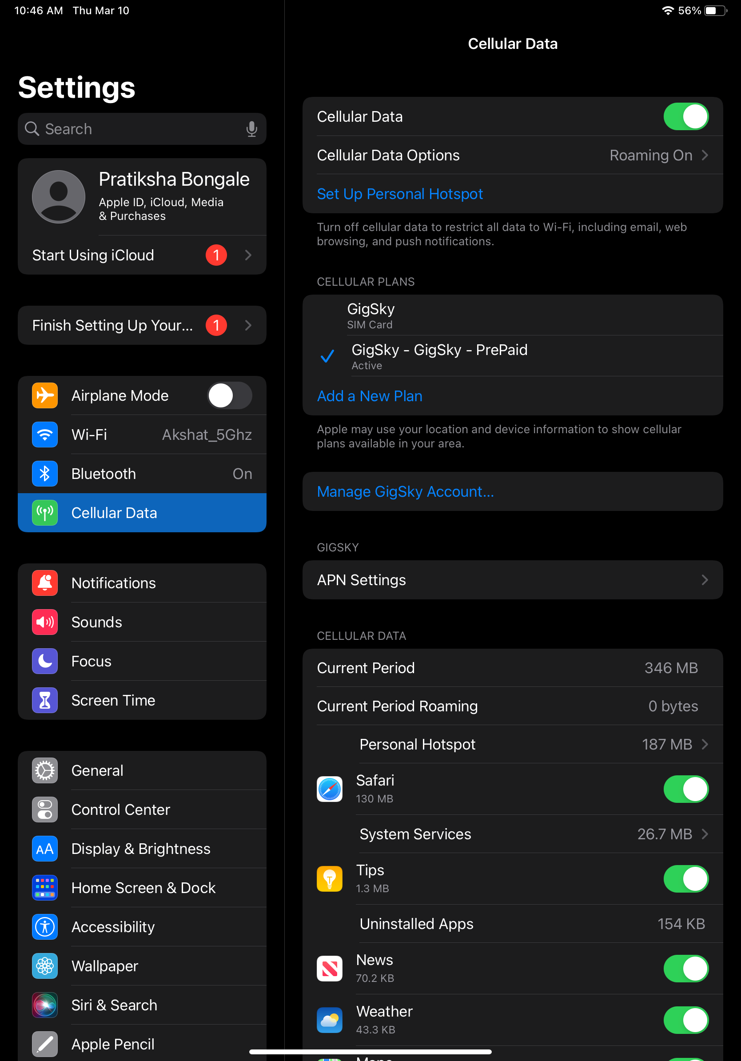The width and height of the screenshot is (741, 1061).
Task: Tap the Control Center icon
Action: pyautogui.click(x=45, y=810)
